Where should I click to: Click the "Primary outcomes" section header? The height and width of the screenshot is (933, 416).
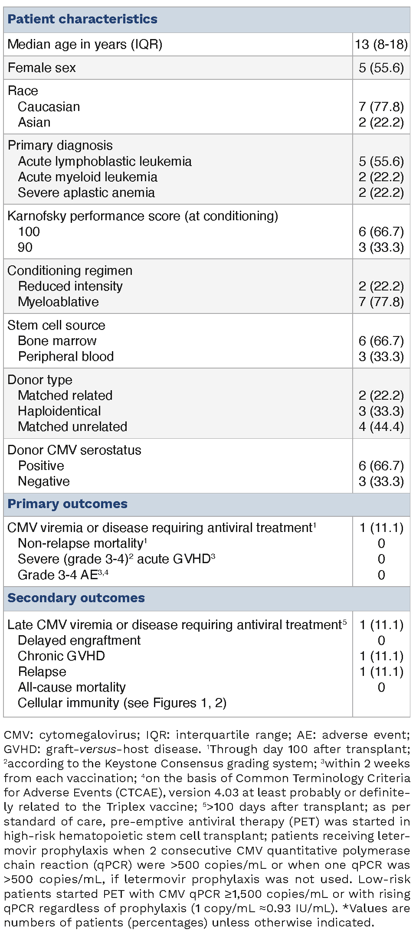coord(68,504)
